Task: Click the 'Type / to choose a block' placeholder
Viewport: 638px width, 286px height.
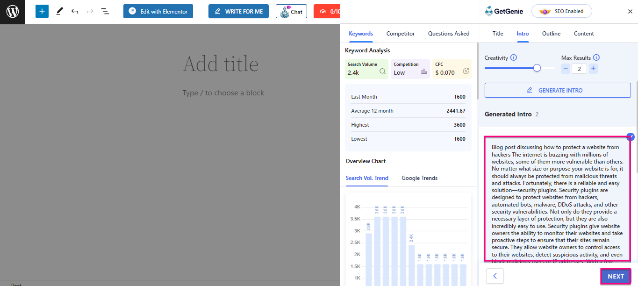Action: point(223,93)
